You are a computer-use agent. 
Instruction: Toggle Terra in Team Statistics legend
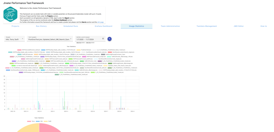[x=31, y=121]
